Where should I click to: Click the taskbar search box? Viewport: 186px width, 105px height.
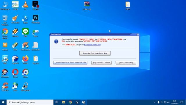click(x=30, y=102)
